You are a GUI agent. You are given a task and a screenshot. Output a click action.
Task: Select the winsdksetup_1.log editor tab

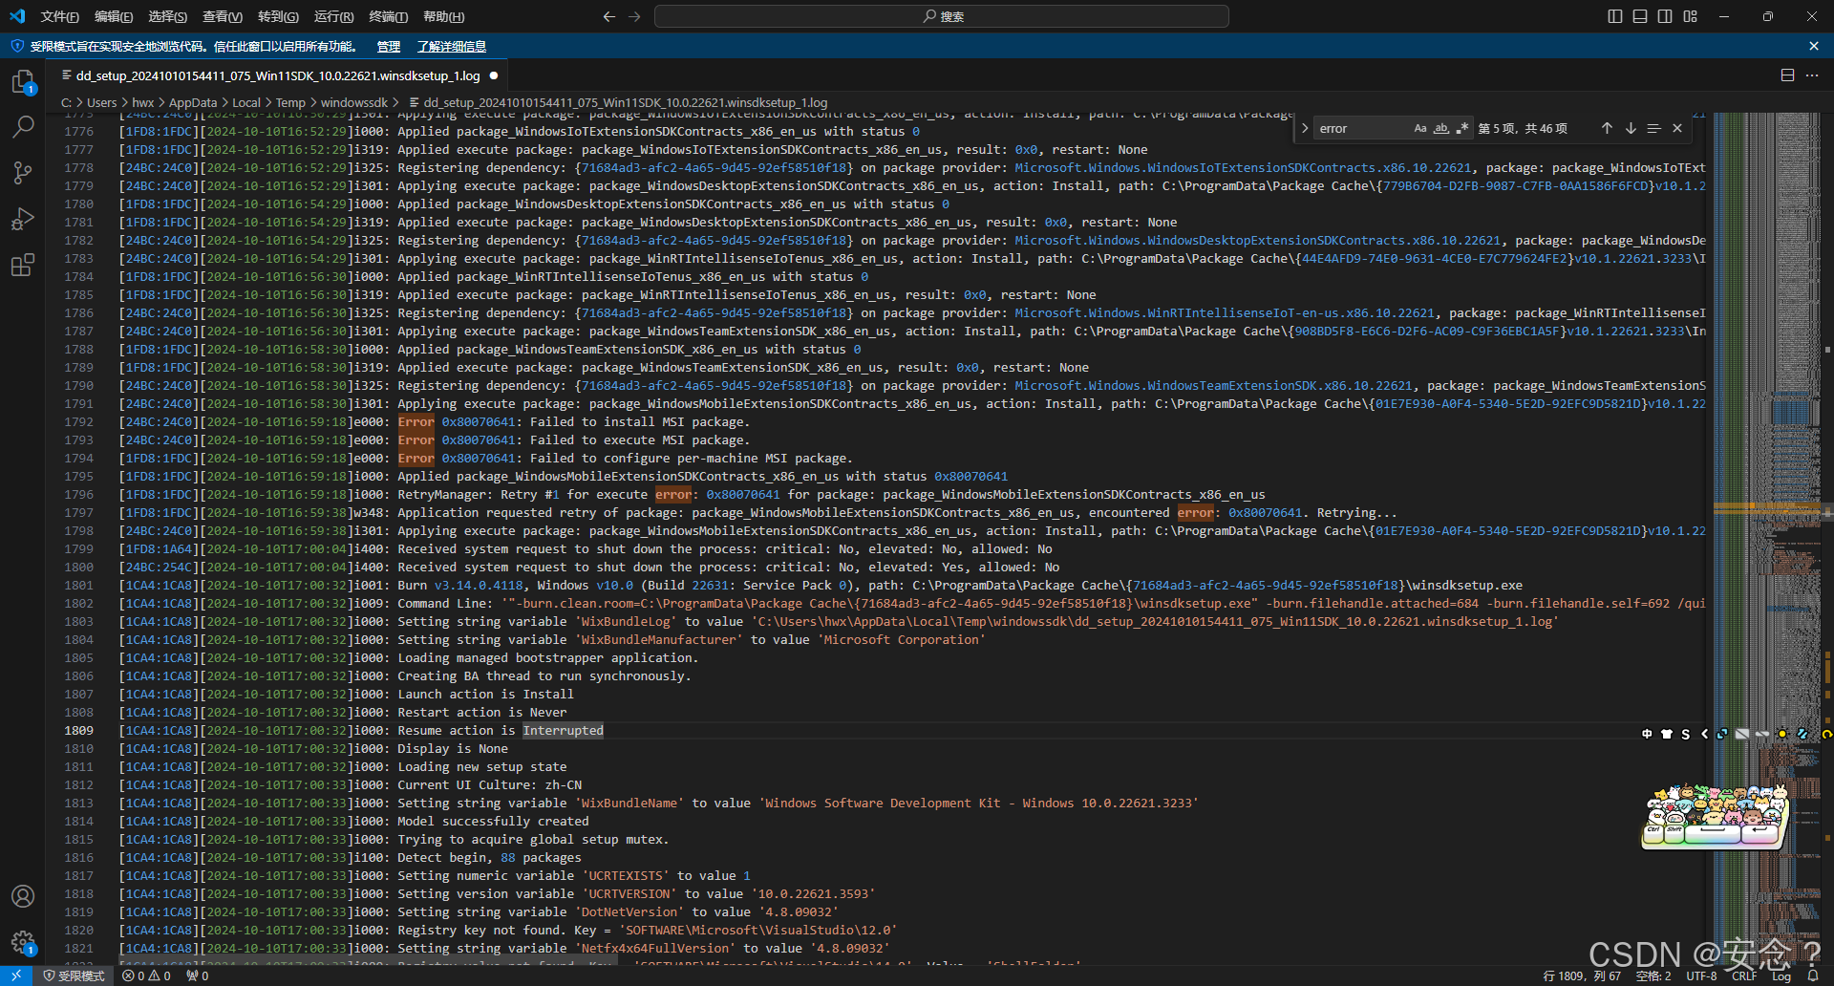tap(278, 75)
